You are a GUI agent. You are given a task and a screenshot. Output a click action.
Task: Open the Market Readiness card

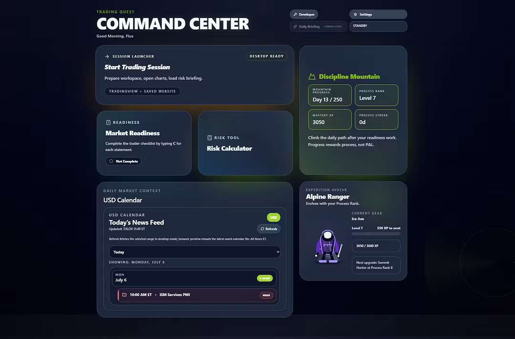click(144, 143)
